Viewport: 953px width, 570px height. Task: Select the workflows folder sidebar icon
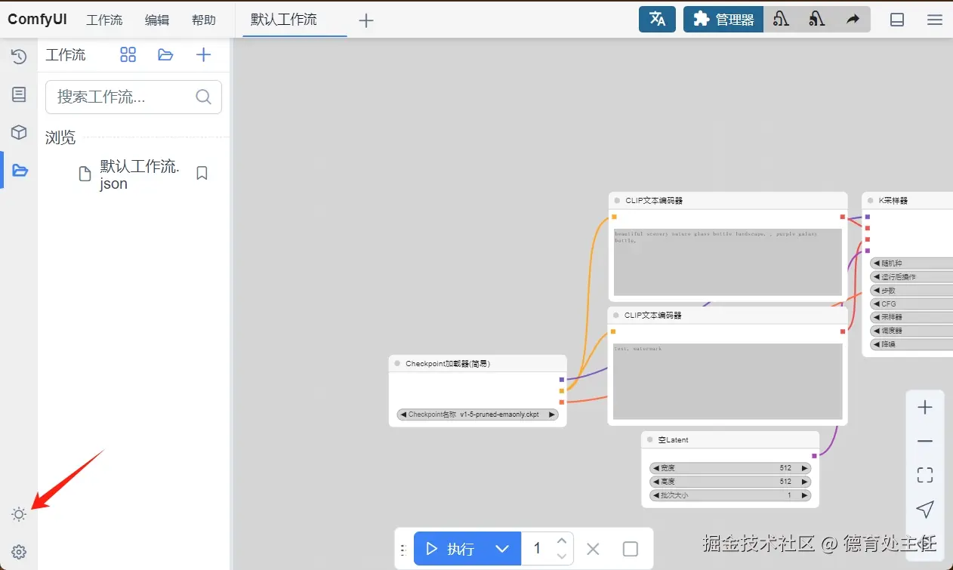point(20,171)
